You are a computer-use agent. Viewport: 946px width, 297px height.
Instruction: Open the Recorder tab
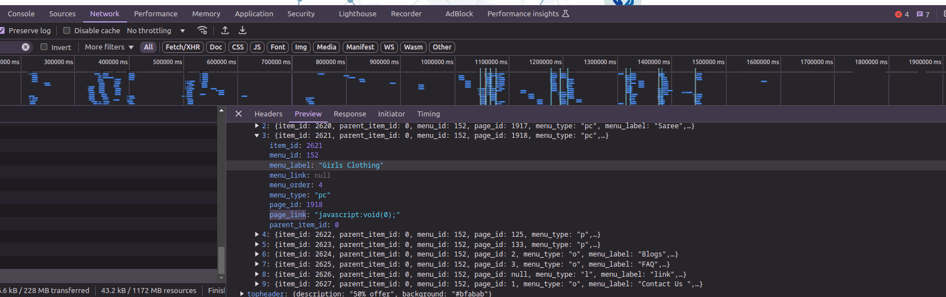click(406, 13)
